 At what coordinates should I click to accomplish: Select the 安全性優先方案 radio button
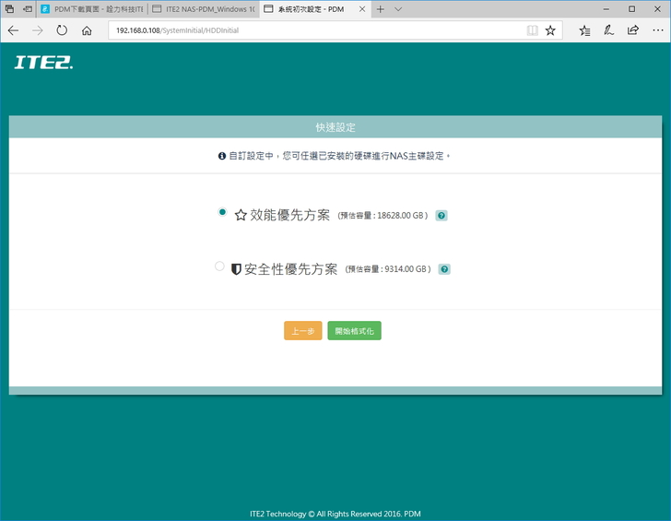tap(219, 266)
